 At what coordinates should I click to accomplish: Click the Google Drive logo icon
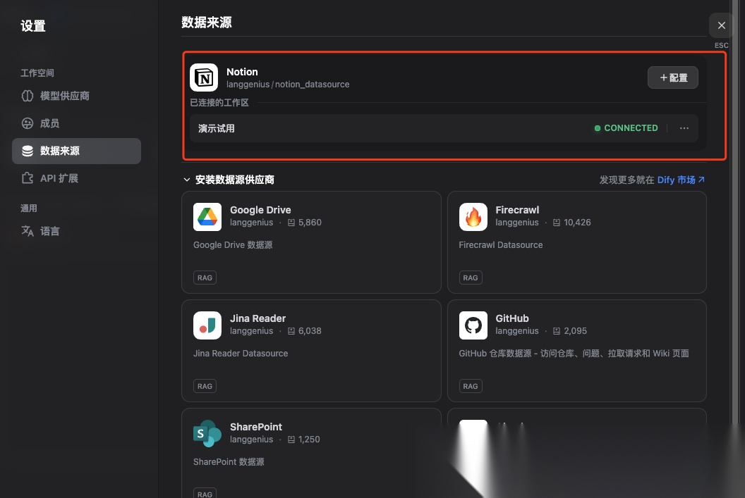[207, 217]
